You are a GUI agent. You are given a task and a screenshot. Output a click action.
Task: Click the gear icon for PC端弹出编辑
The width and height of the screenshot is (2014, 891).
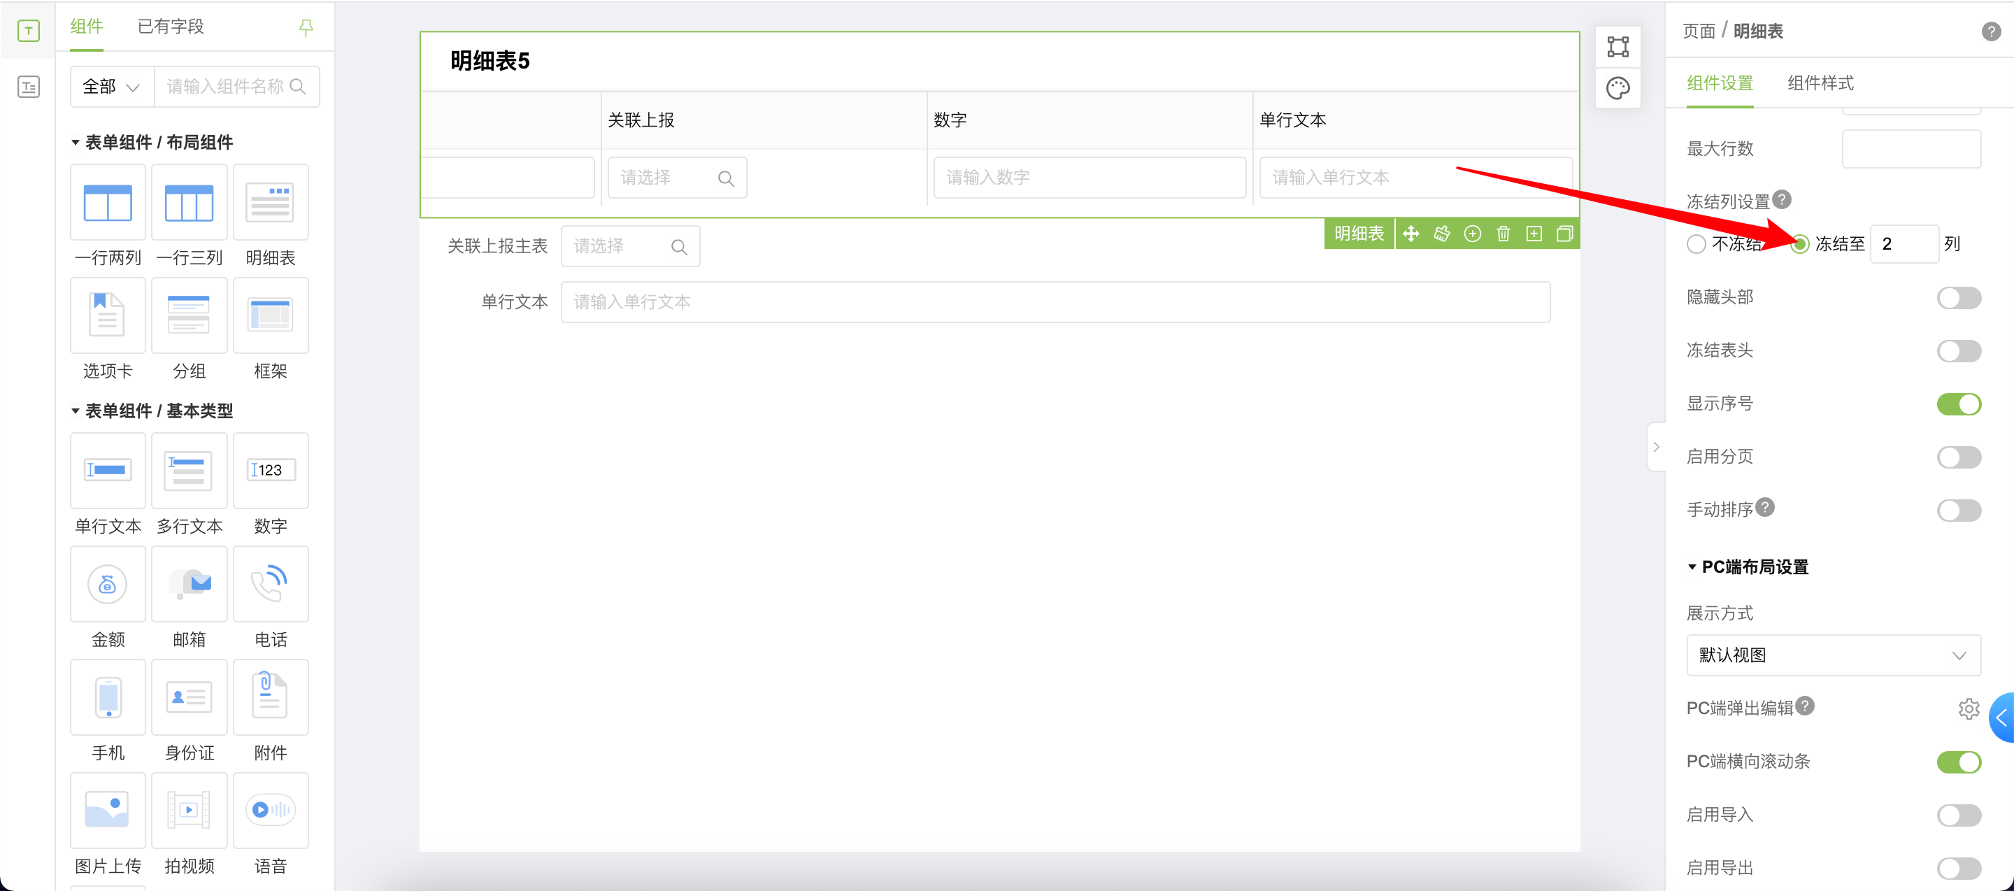point(1968,708)
